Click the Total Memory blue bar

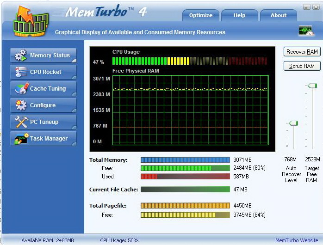coord(185,160)
